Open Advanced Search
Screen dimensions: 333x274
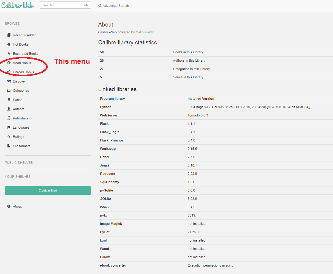coord(113,5)
